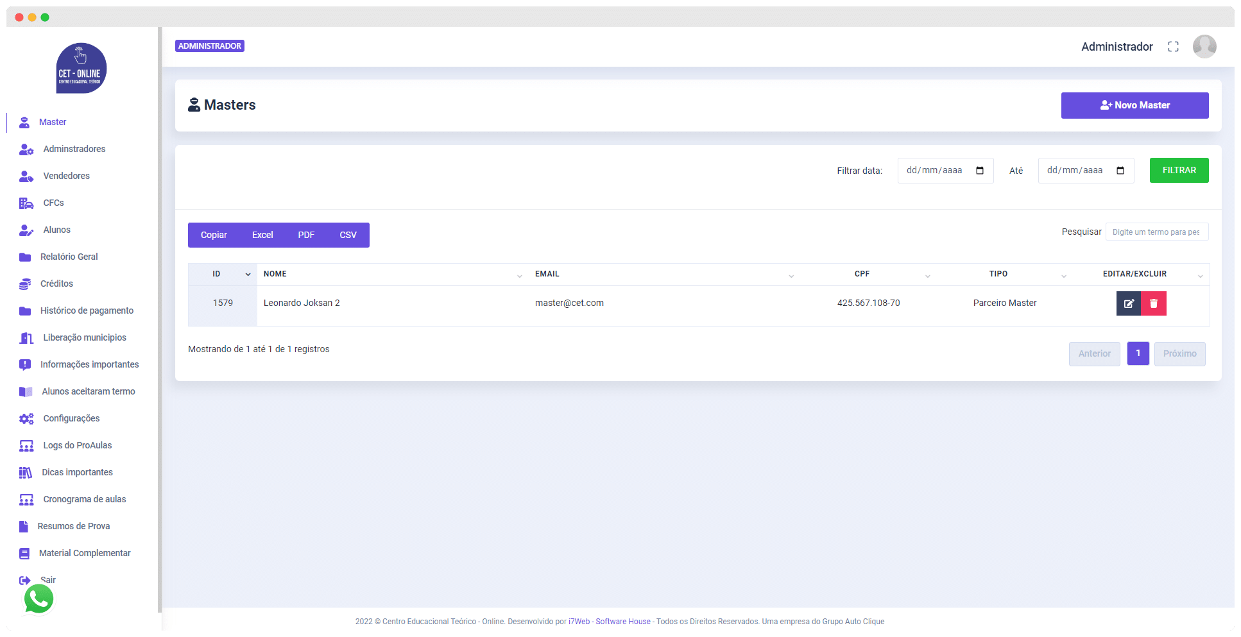Sort table by NOME column arrow
This screenshot has height=637, width=1241.
pyautogui.click(x=519, y=276)
